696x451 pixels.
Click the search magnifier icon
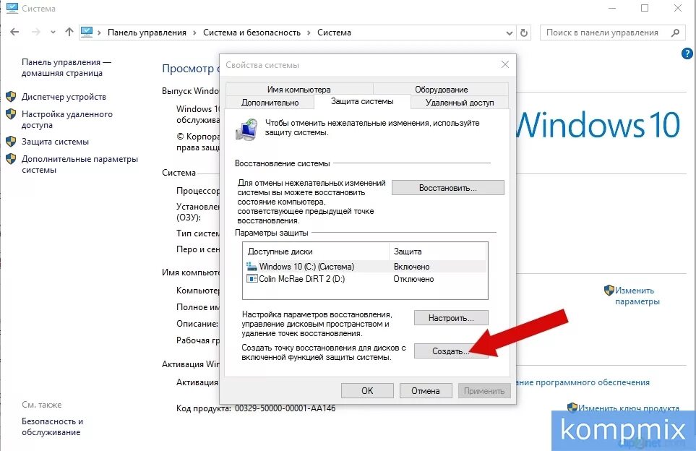pyautogui.click(x=675, y=33)
